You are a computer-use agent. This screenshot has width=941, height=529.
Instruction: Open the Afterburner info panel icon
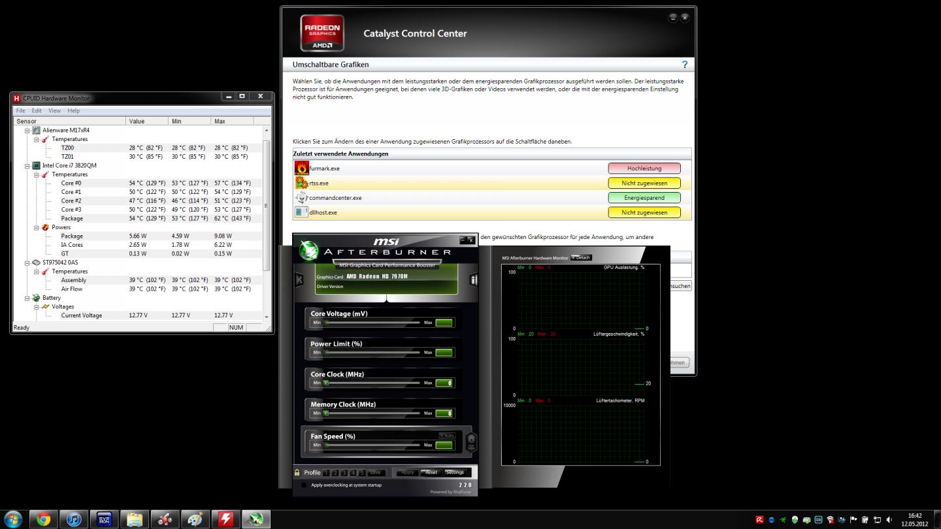click(x=474, y=280)
